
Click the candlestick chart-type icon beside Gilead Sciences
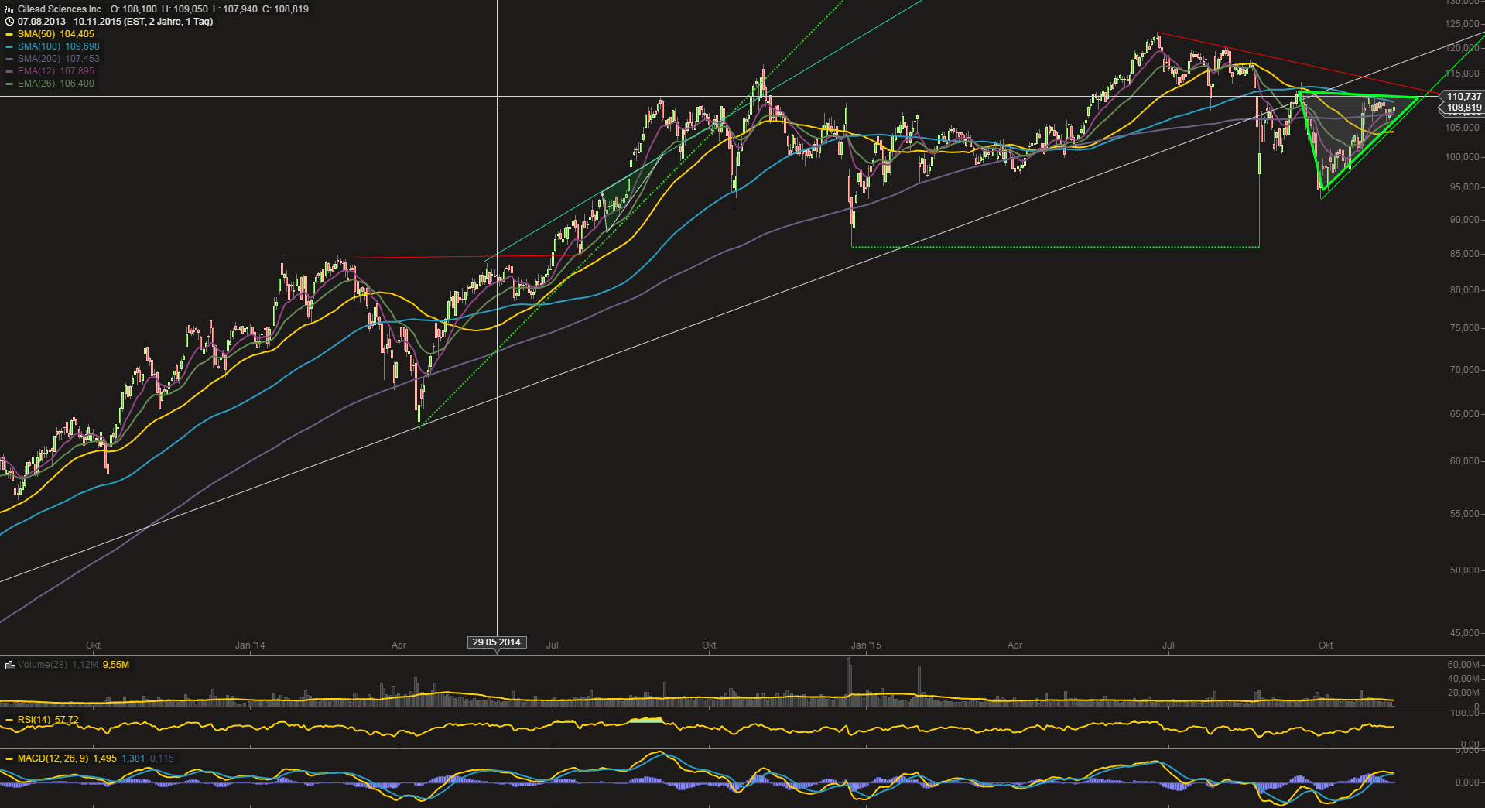click(9, 9)
